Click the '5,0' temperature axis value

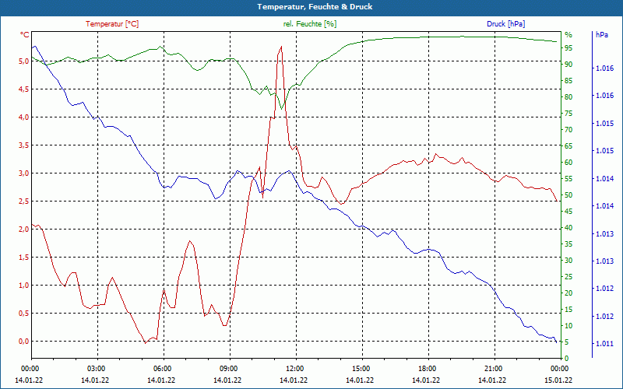[24, 61]
